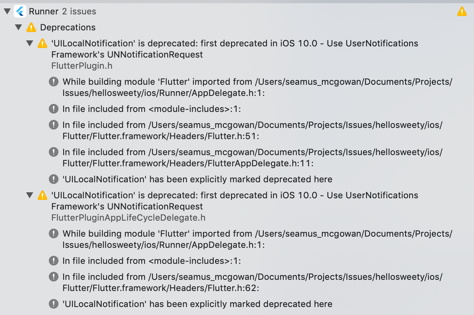This screenshot has width=474, height=315.
Task: Click the info icon beside 'While building module Flutter'
Action: coord(54,82)
